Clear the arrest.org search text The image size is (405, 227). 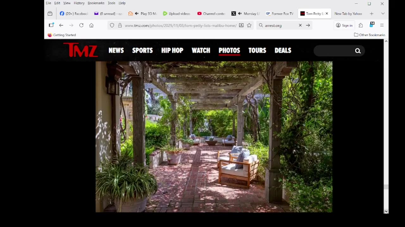300,25
